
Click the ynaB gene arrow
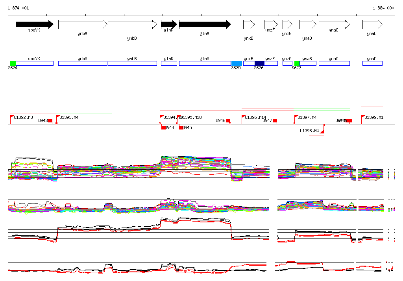pos(308,24)
